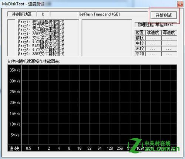Select Step1 物理磁盘操作测试 line
The image size is (185, 159).
tap(41, 22)
